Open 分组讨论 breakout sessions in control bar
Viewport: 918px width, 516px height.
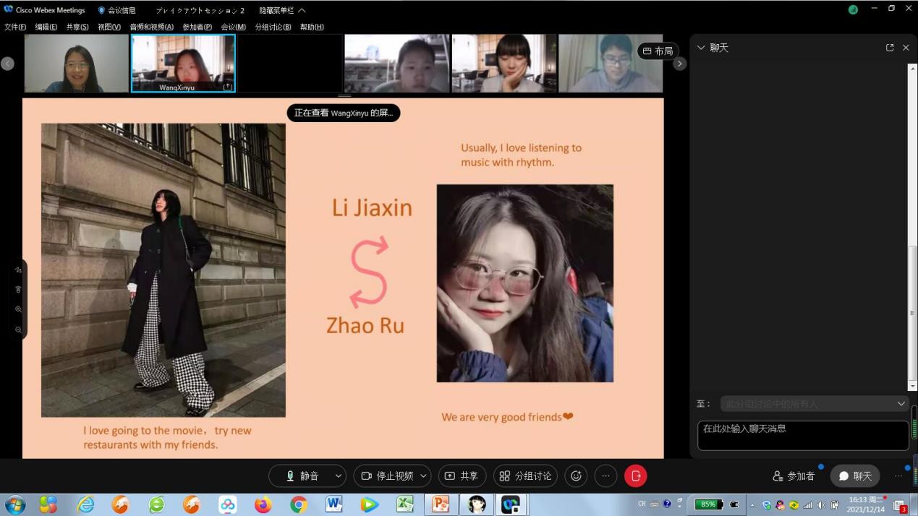click(x=525, y=476)
